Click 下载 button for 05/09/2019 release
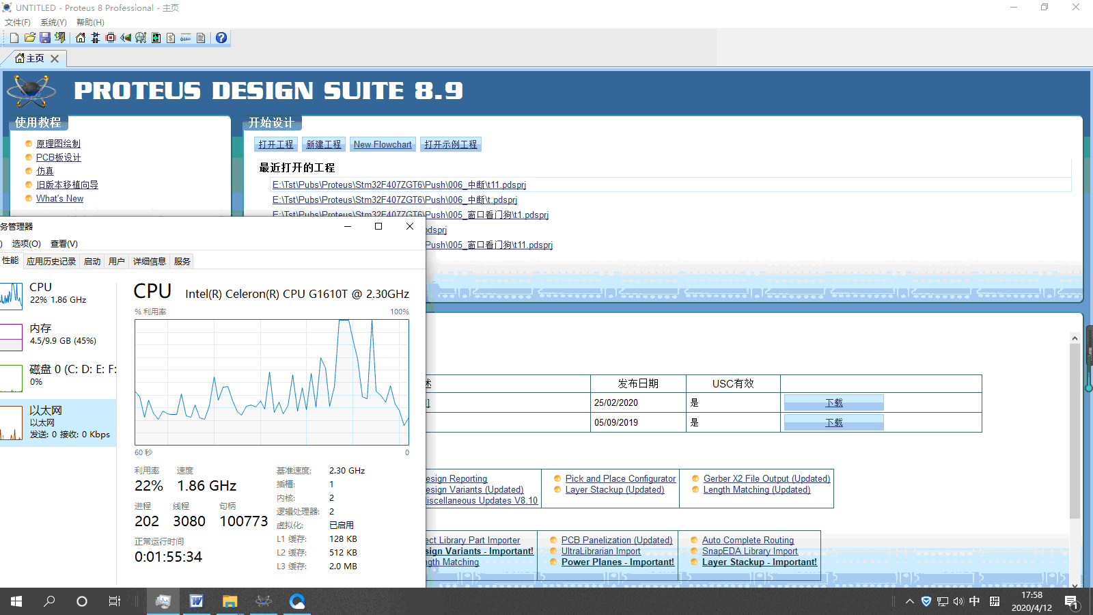1093x615 pixels. tap(834, 422)
